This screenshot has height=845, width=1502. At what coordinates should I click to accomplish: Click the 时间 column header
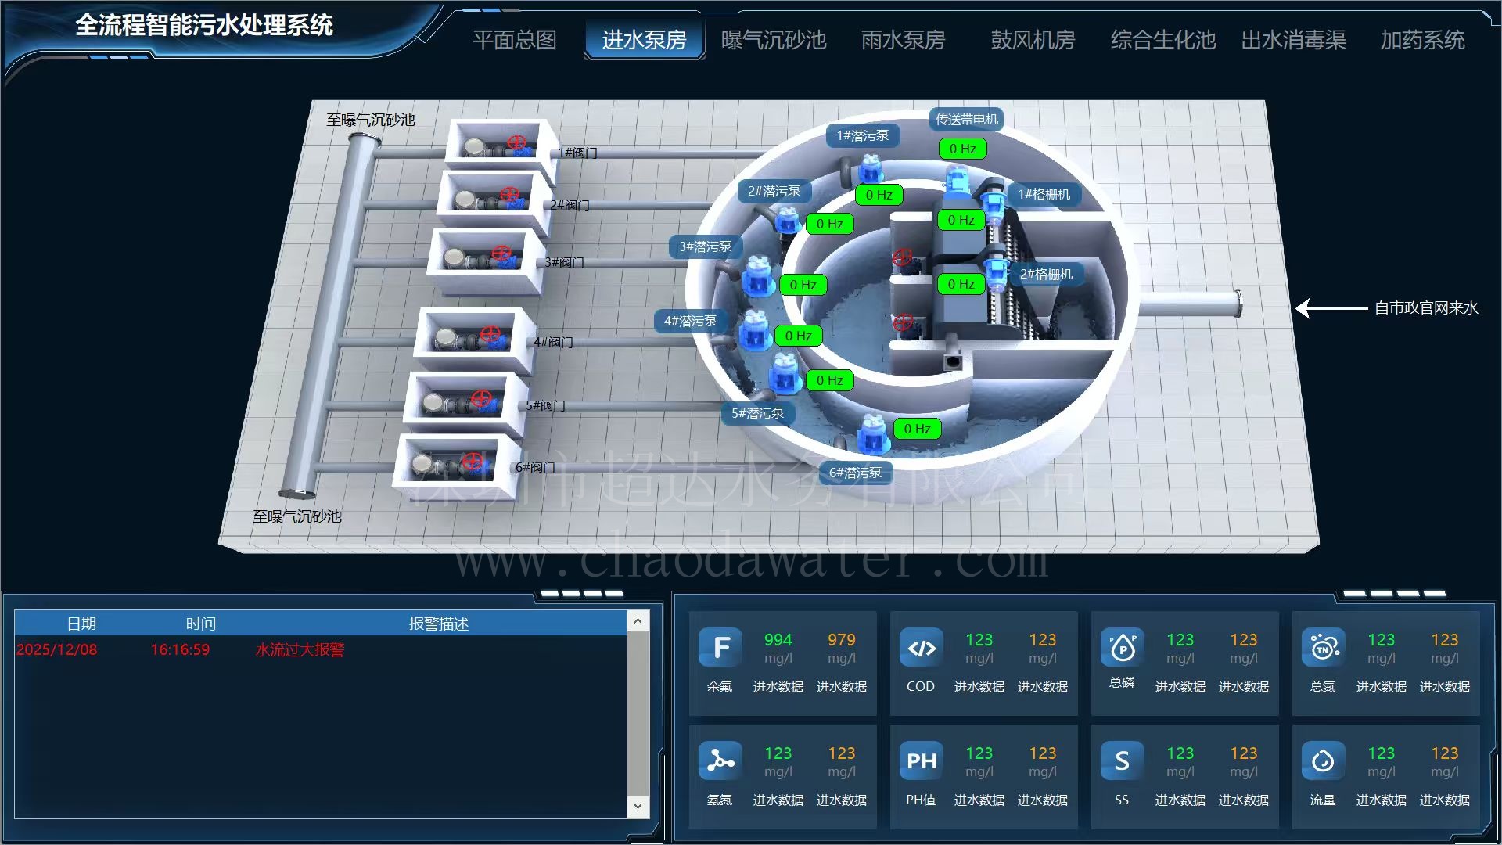coord(201,624)
